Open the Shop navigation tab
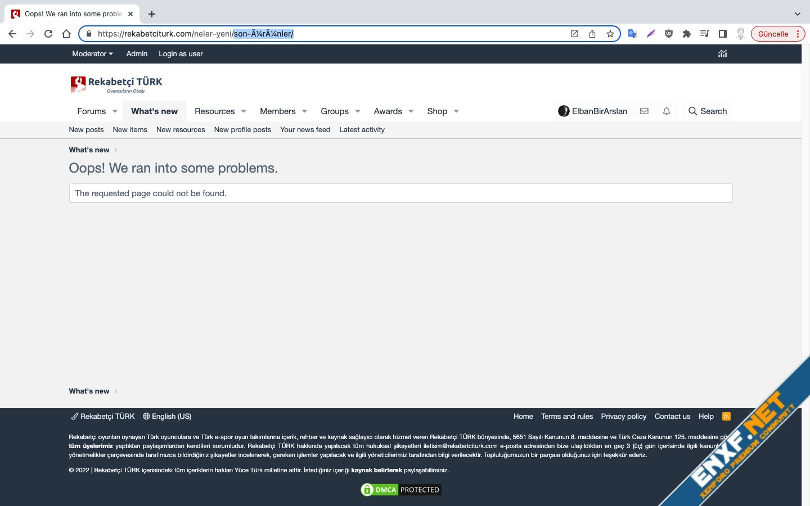 (x=437, y=111)
